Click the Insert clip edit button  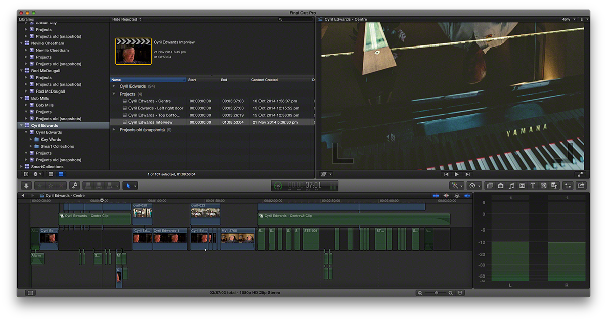pos(98,186)
